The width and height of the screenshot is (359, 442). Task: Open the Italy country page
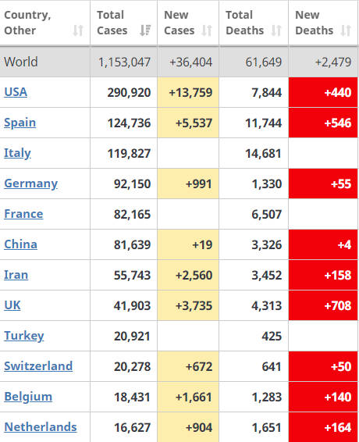click(x=17, y=153)
